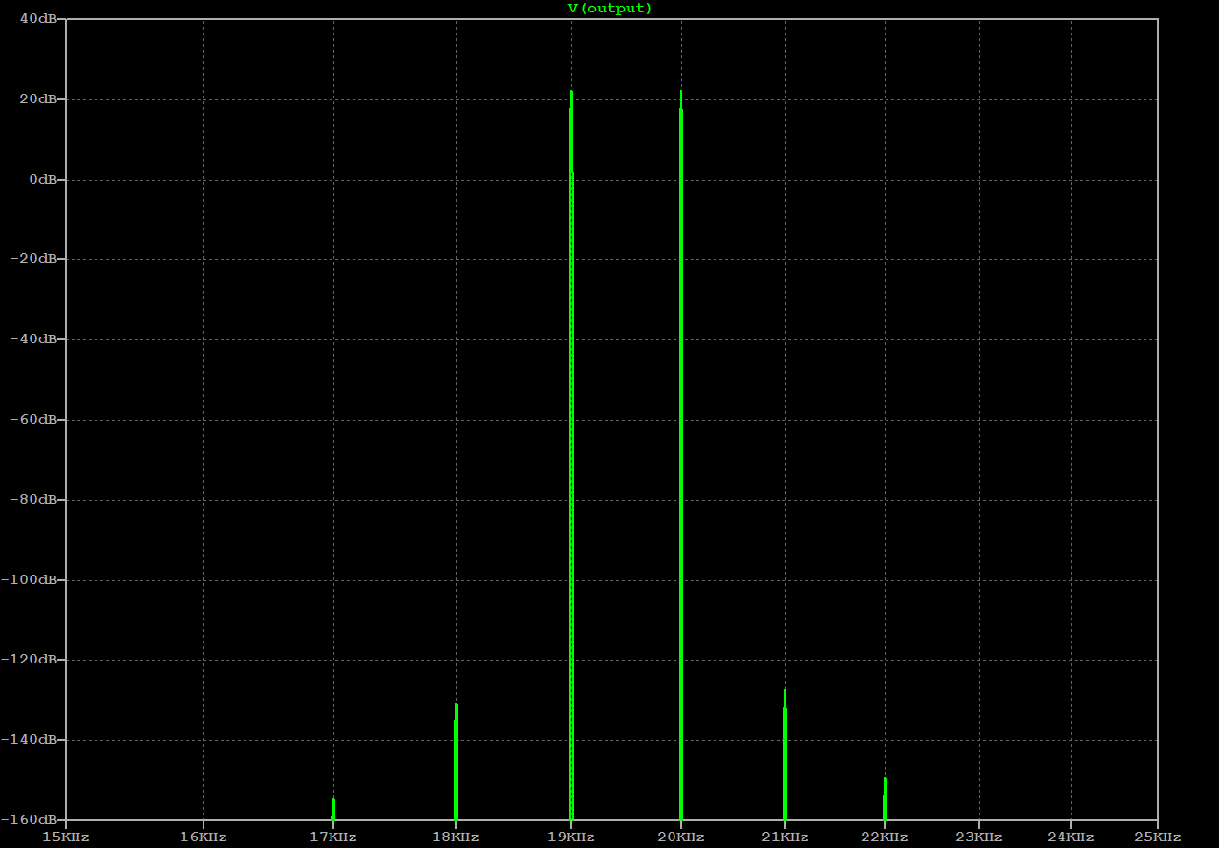The height and width of the screenshot is (848, 1219).
Task: Click the 19KHz x-axis label
Action: 571,837
